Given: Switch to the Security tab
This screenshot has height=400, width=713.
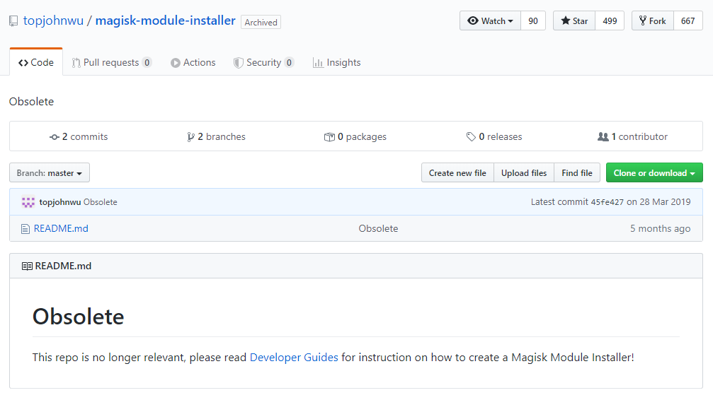Looking at the screenshot, I should coord(263,62).
